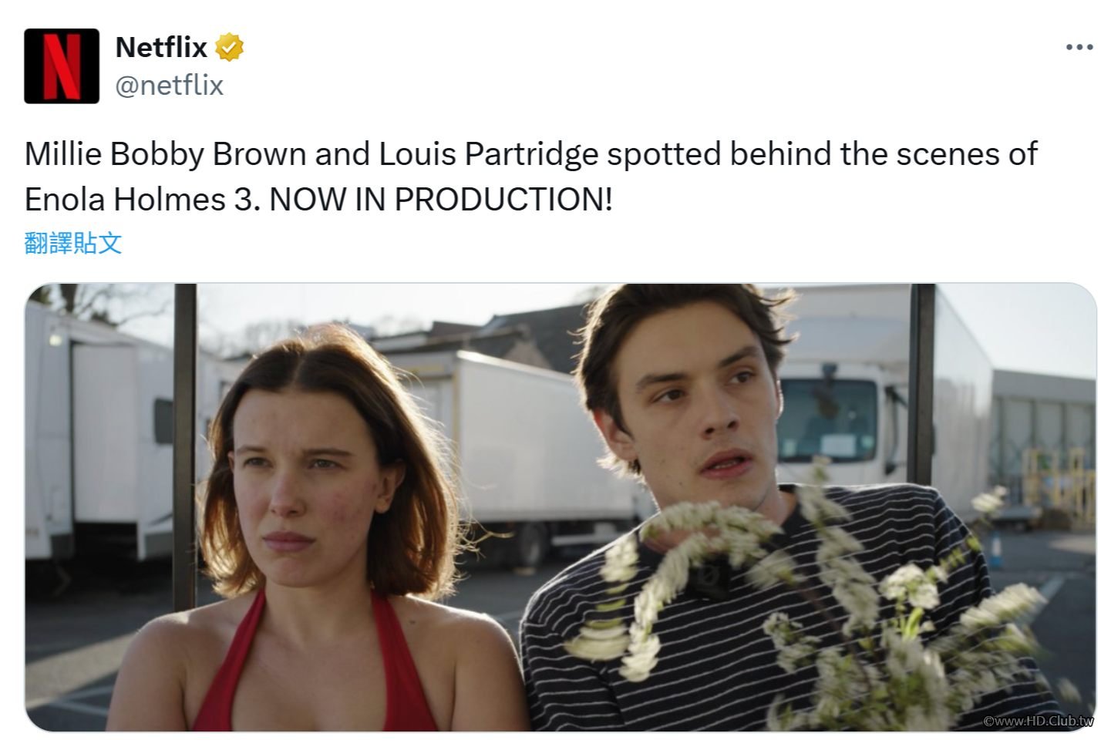1111x747 pixels.
Task: Click the words "Enola Holmes 3"
Action: pyautogui.click(x=137, y=200)
